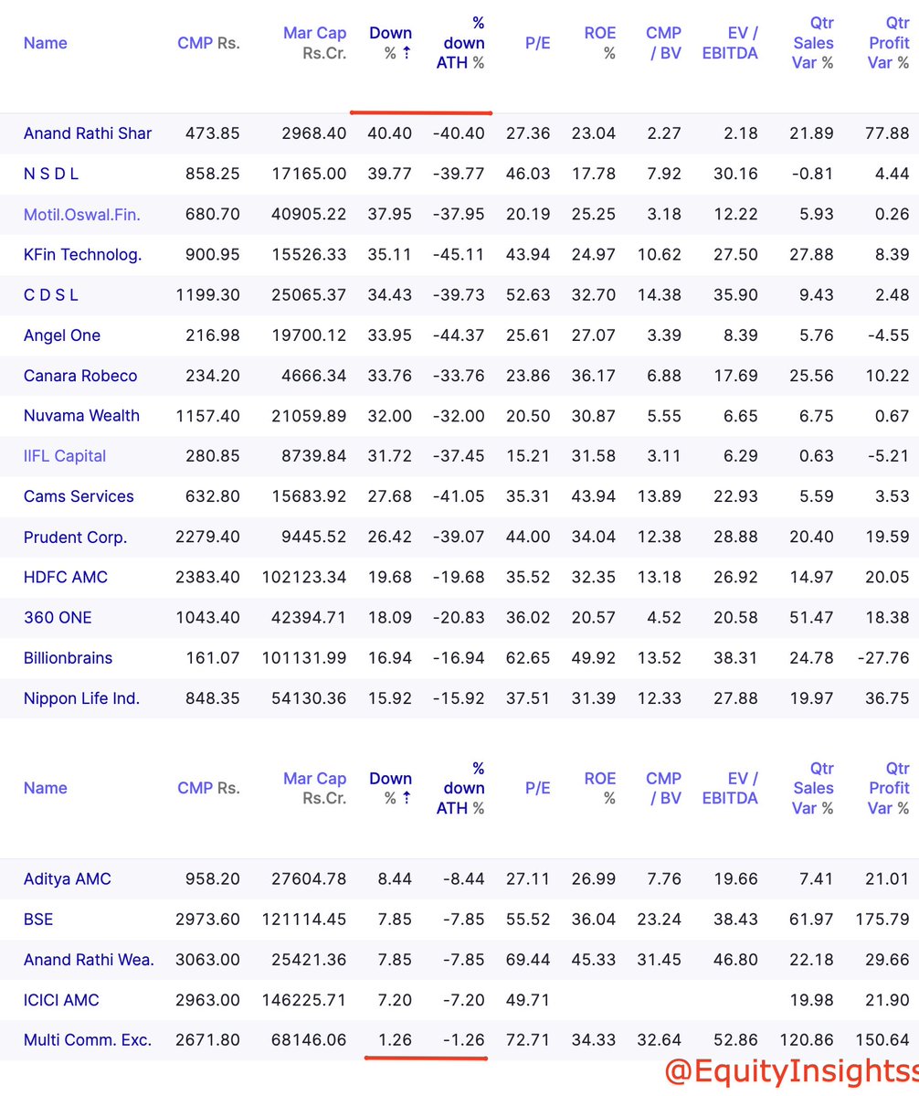Open Angel One company link

coord(62,335)
